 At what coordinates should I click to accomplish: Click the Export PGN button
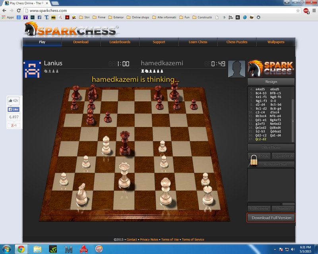[283, 156]
